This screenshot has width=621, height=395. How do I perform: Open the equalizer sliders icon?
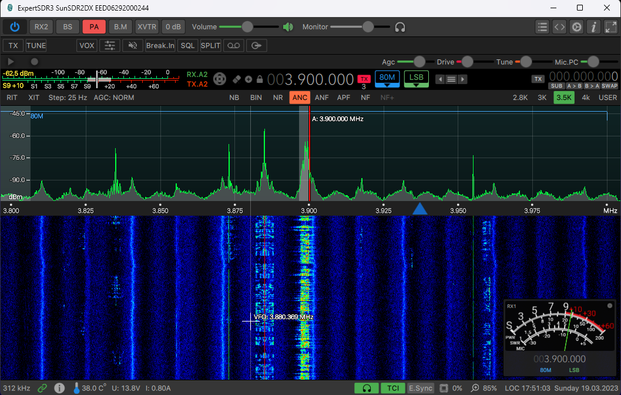click(x=110, y=46)
